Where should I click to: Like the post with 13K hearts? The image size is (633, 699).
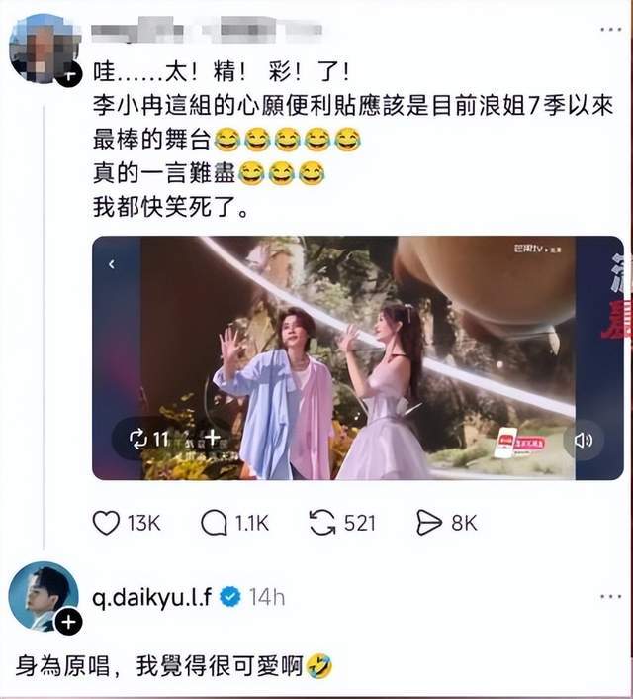(x=106, y=523)
